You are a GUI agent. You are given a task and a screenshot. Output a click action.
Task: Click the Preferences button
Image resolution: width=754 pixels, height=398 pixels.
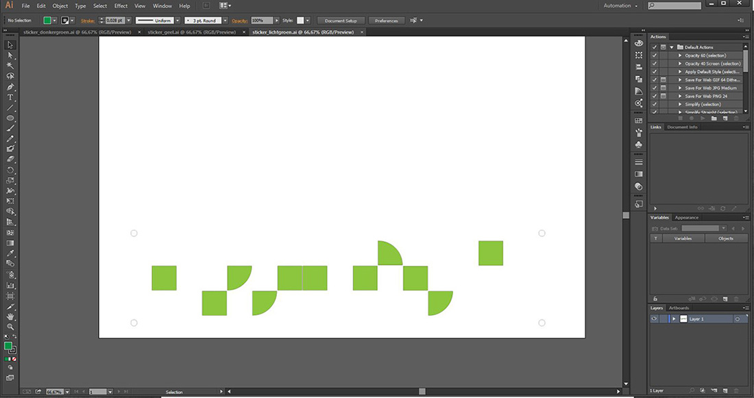tap(386, 21)
